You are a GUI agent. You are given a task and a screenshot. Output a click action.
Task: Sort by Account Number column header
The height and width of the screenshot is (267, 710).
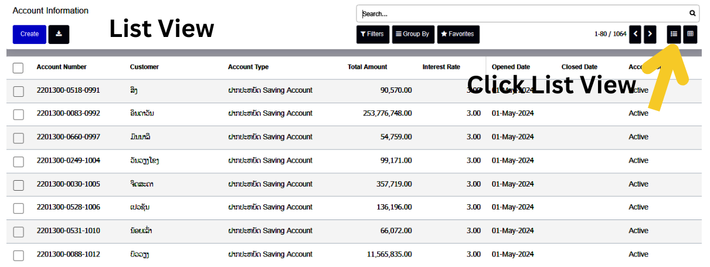click(62, 67)
